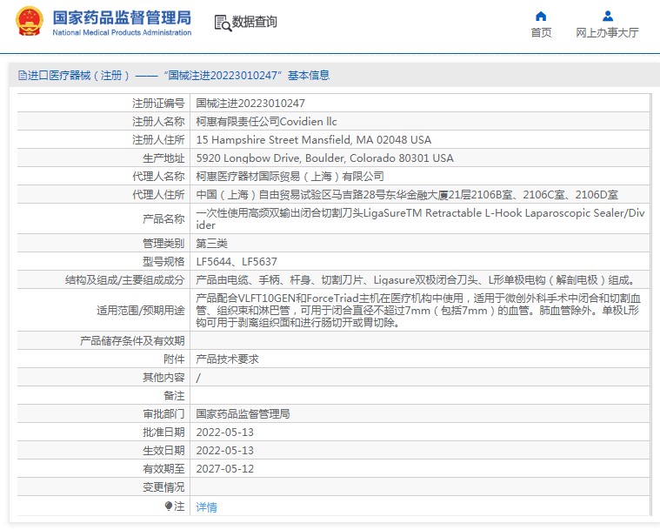The image size is (660, 530).
Task: Click the 网上办事大厅 person icon
Action: 607,16
